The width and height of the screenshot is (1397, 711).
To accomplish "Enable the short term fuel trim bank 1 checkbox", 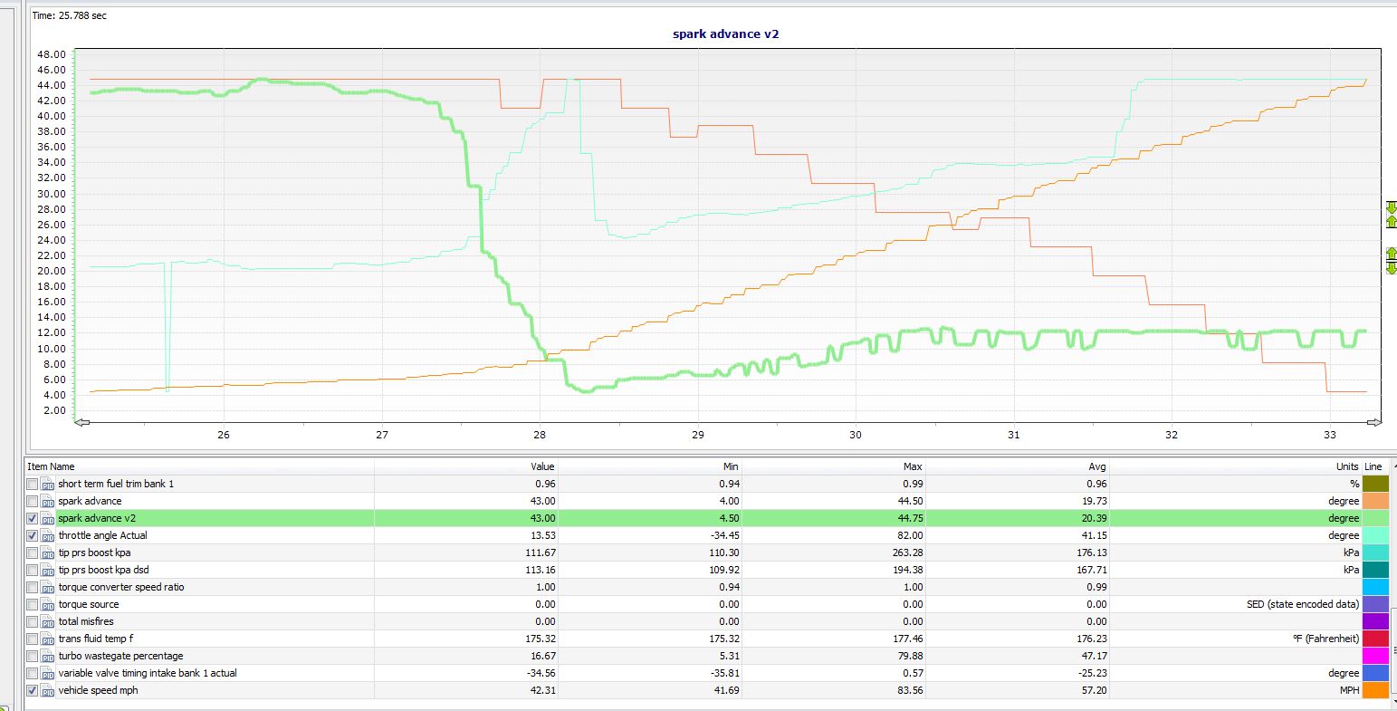I will 33,484.
